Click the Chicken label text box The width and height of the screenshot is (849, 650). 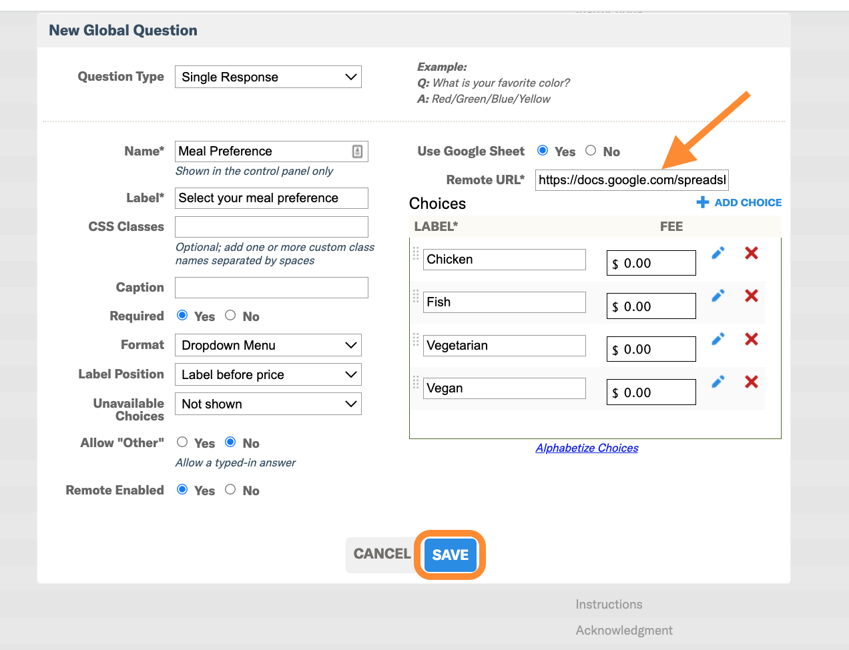click(x=505, y=260)
